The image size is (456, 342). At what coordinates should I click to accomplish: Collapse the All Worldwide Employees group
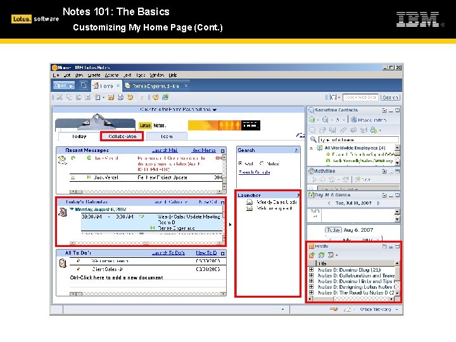pos(311,148)
